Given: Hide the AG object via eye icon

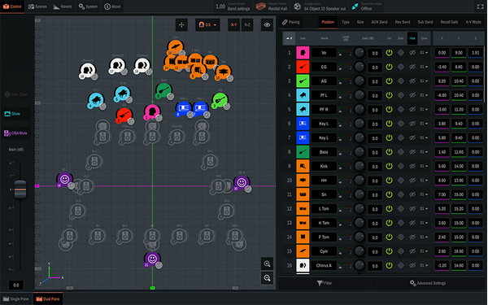Looking at the screenshot, I should coord(412,81).
